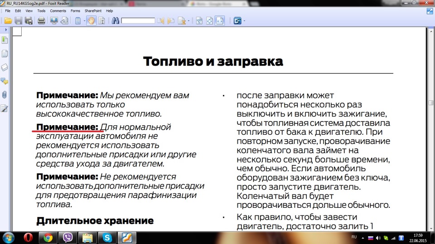Image resolution: width=435 pixels, height=244 pixels.
Task: Click the blue connected-service toolbar icon
Action: (x=237, y=21)
